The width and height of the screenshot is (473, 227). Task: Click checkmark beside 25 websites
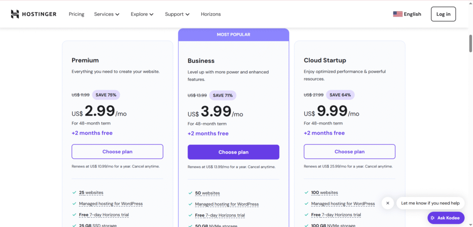[x=74, y=192]
